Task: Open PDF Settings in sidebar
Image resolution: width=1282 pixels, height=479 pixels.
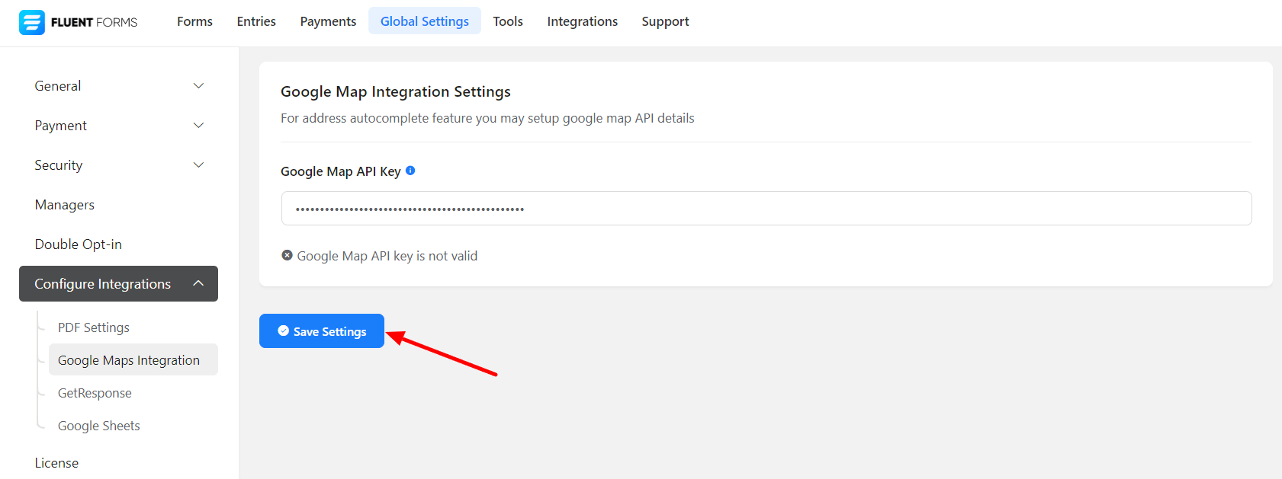Action: (x=94, y=327)
